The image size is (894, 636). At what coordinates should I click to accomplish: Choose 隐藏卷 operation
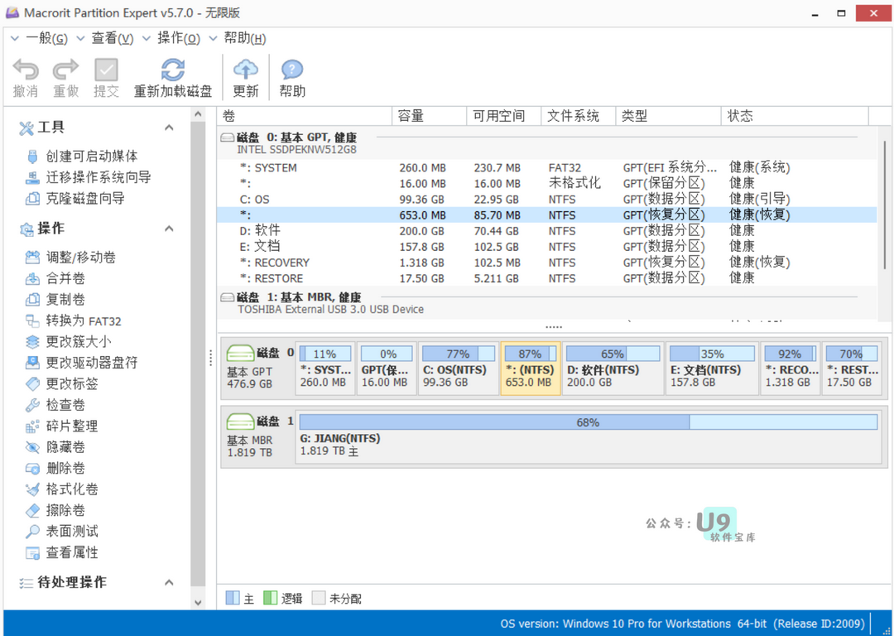(x=56, y=447)
